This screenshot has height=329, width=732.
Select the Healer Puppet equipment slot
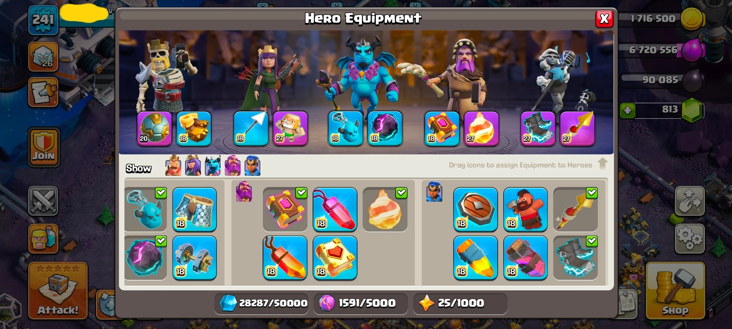[290, 129]
